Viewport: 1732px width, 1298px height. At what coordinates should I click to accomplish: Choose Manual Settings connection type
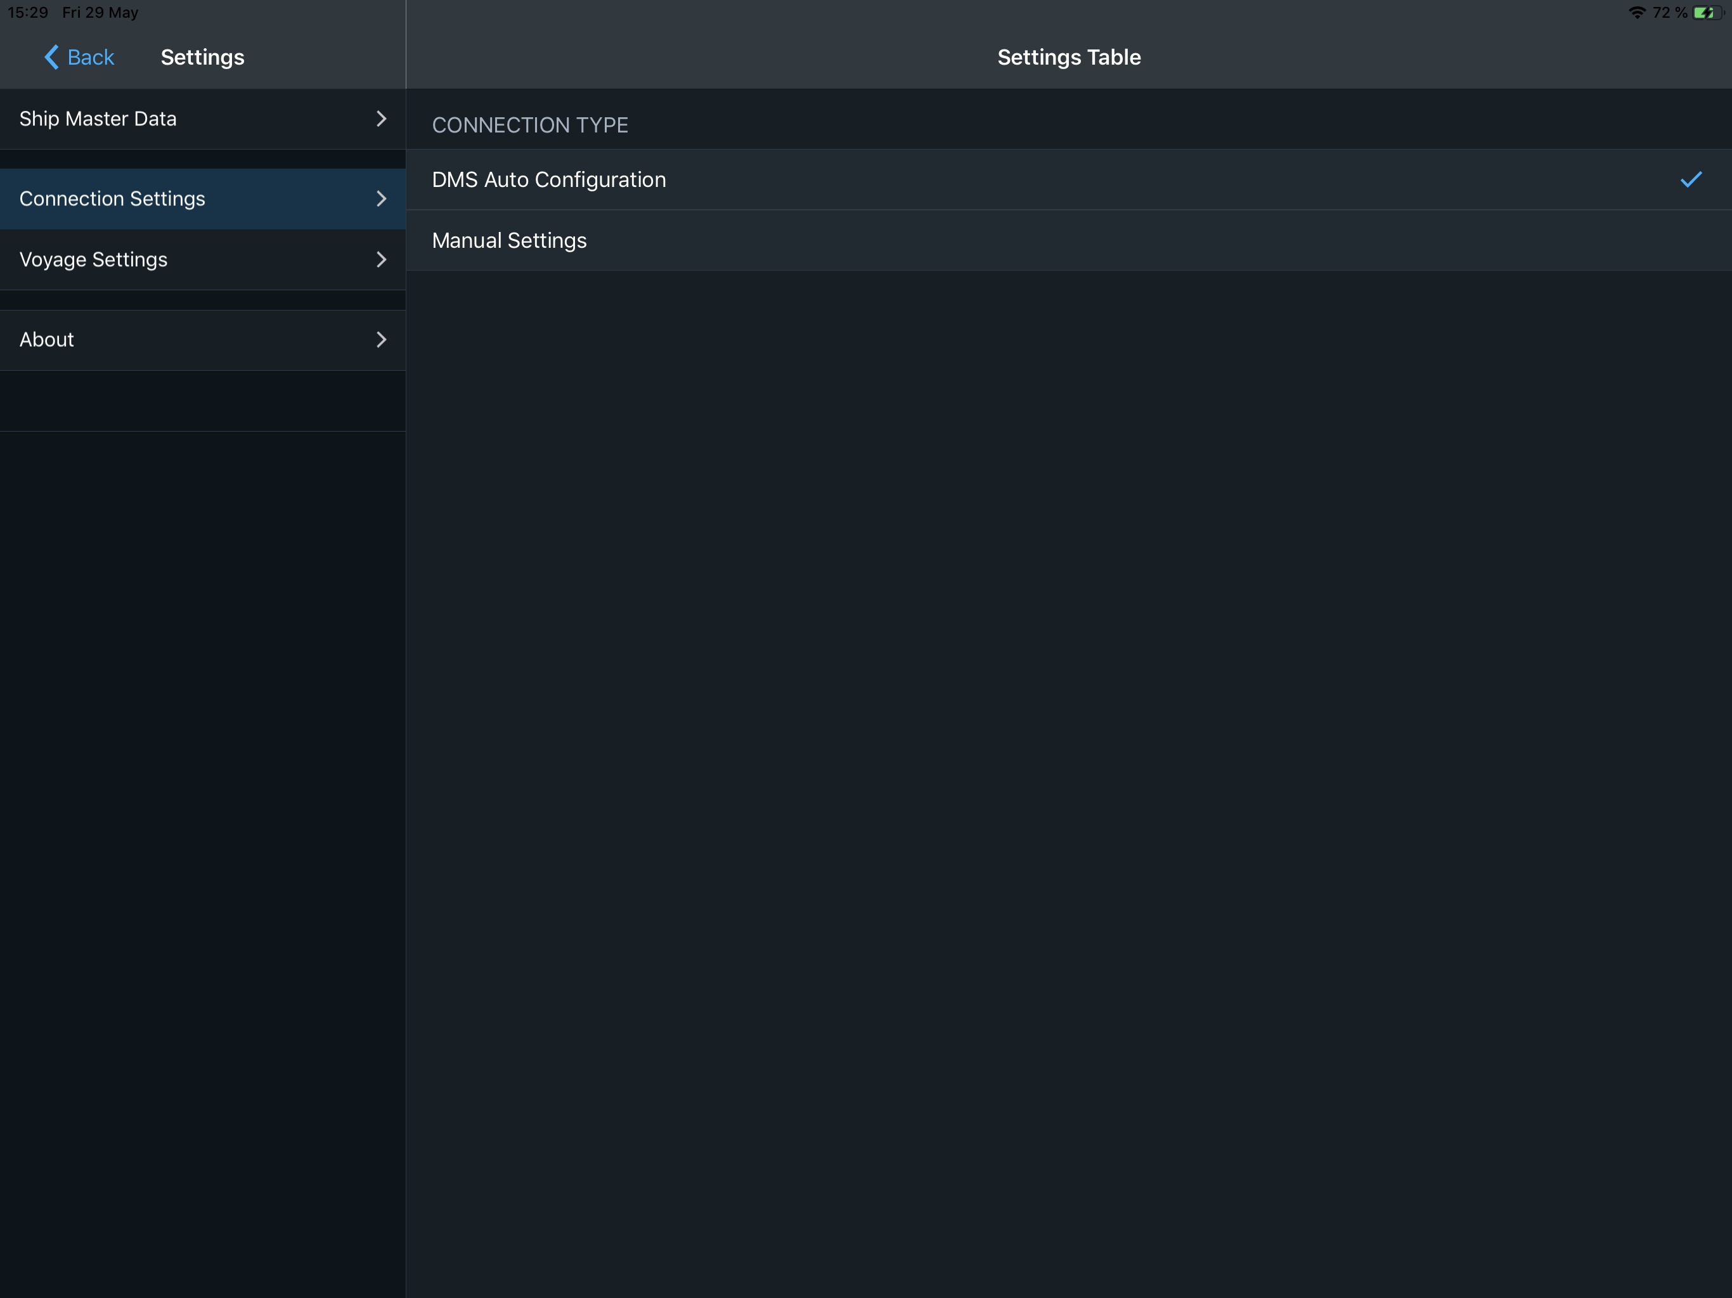(x=509, y=240)
